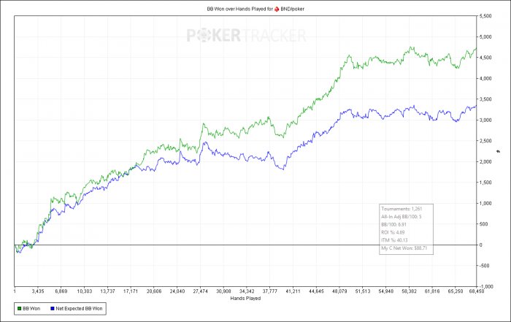This screenshot has width=511, height=322.
Task: Click the 1,500 y-axis tick label
Action: 485,183
